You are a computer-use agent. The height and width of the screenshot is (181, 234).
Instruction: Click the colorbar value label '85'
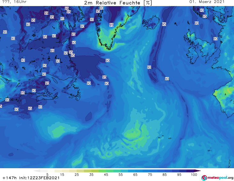click(x=164, y=175)
